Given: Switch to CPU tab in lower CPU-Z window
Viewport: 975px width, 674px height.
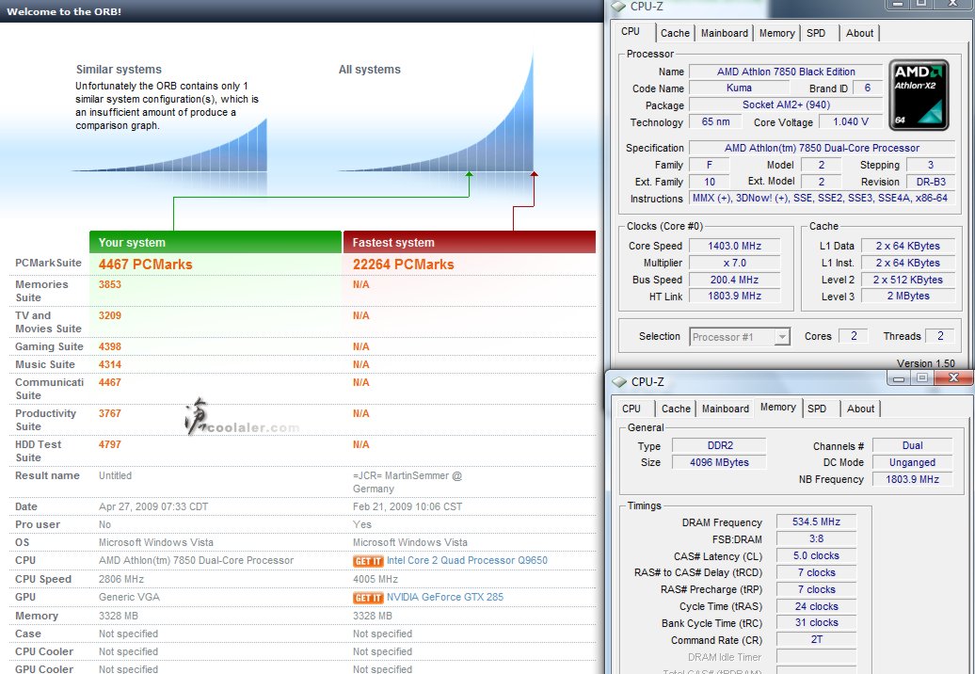Looking at the screenshot, I should [x=631, y=409].
